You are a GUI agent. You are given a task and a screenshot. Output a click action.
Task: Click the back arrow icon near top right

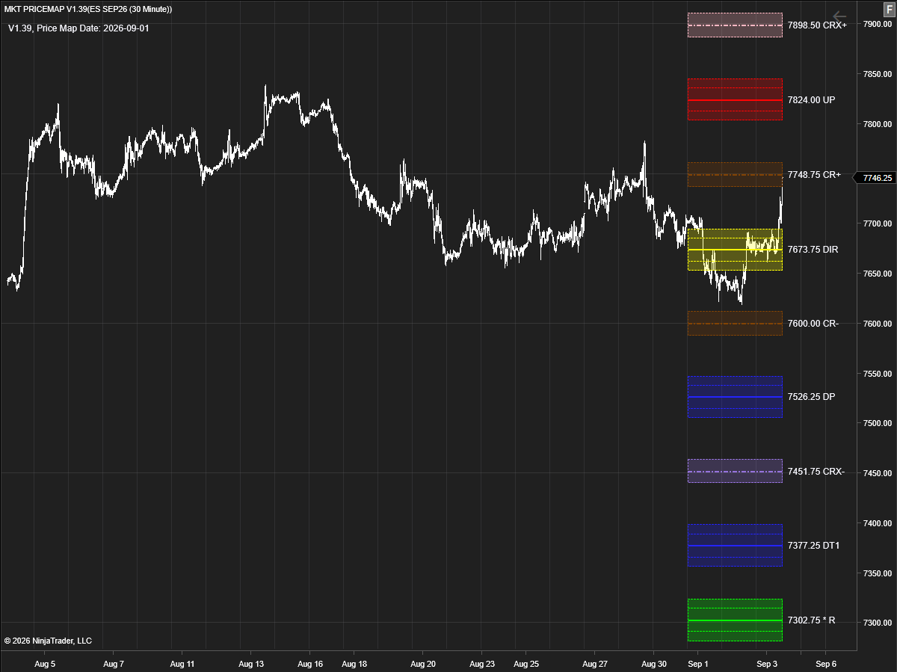[839, 16]
